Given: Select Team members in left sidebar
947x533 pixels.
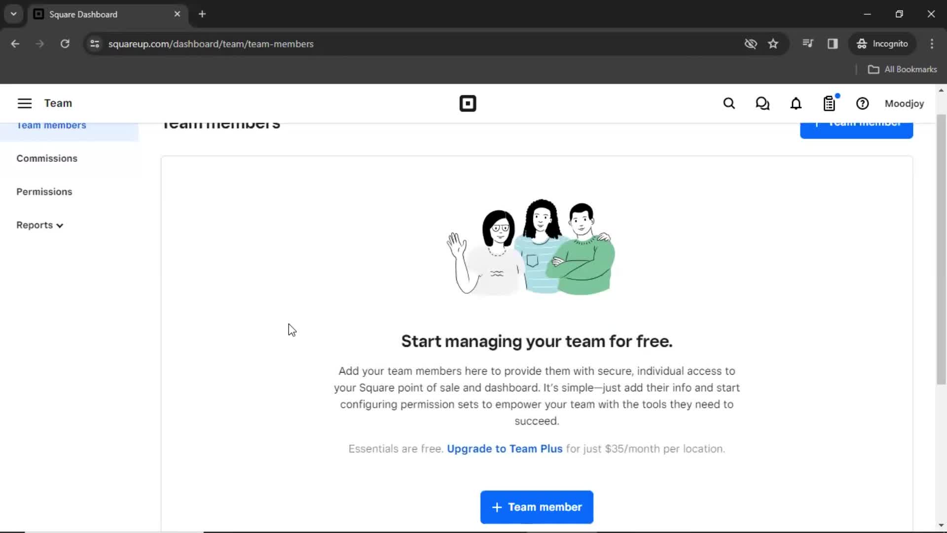Looking at the screenshot, I should point(51,124).
